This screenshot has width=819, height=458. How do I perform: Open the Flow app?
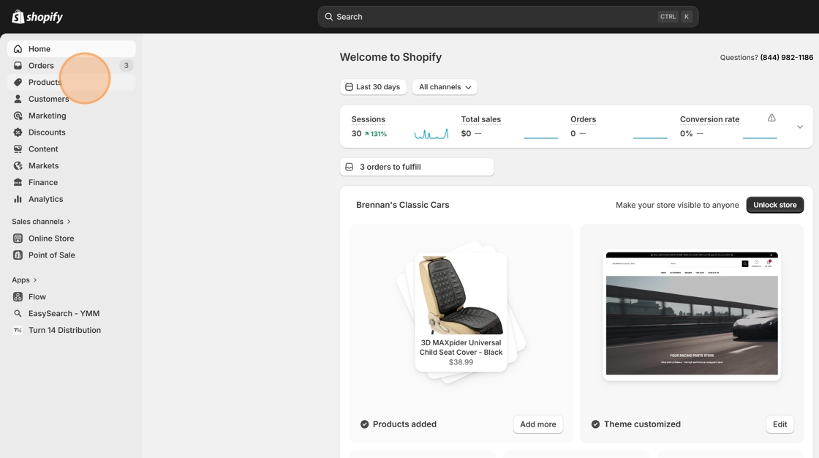coord(72,297)
